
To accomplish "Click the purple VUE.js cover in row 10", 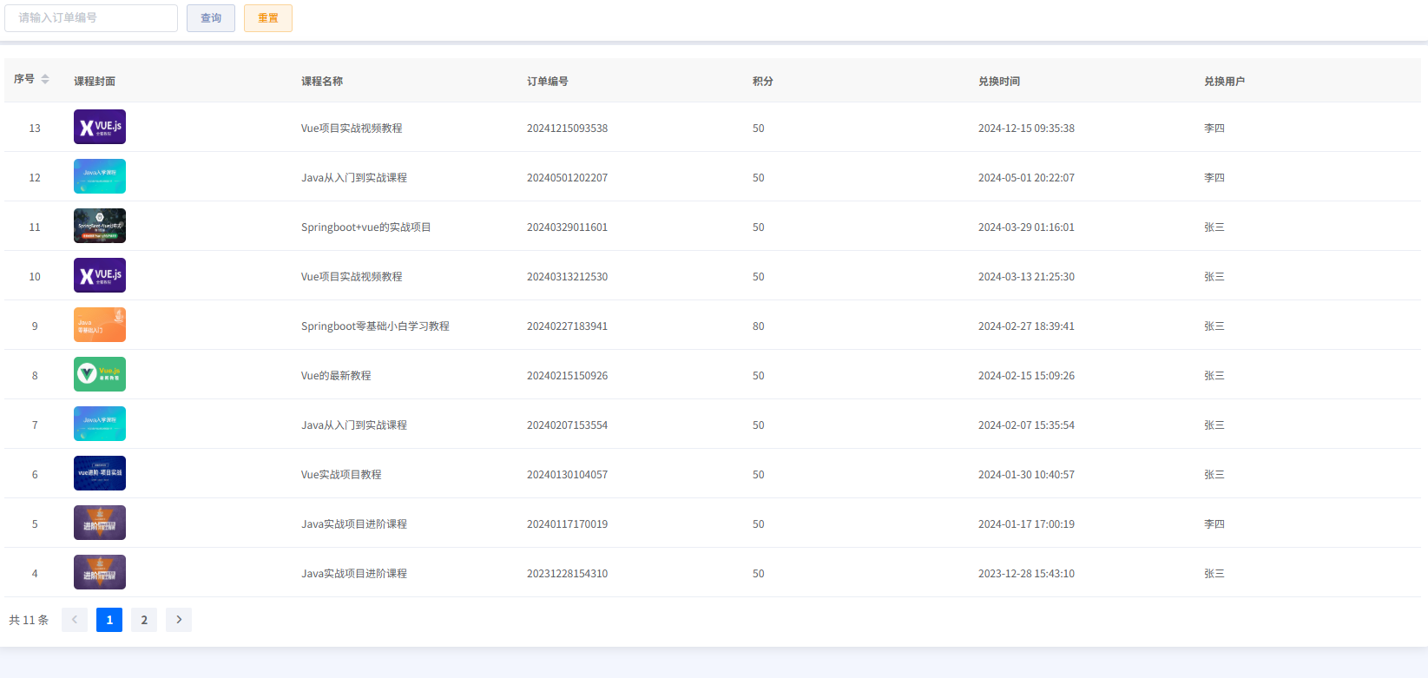I will [100, 275].
